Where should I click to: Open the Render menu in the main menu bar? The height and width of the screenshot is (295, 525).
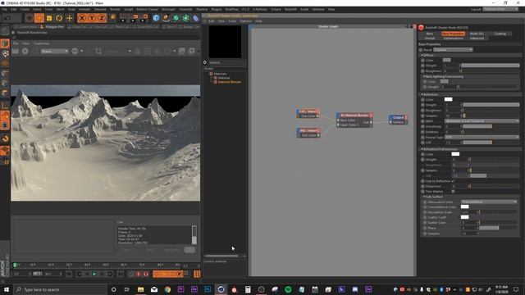click(115, 9)
